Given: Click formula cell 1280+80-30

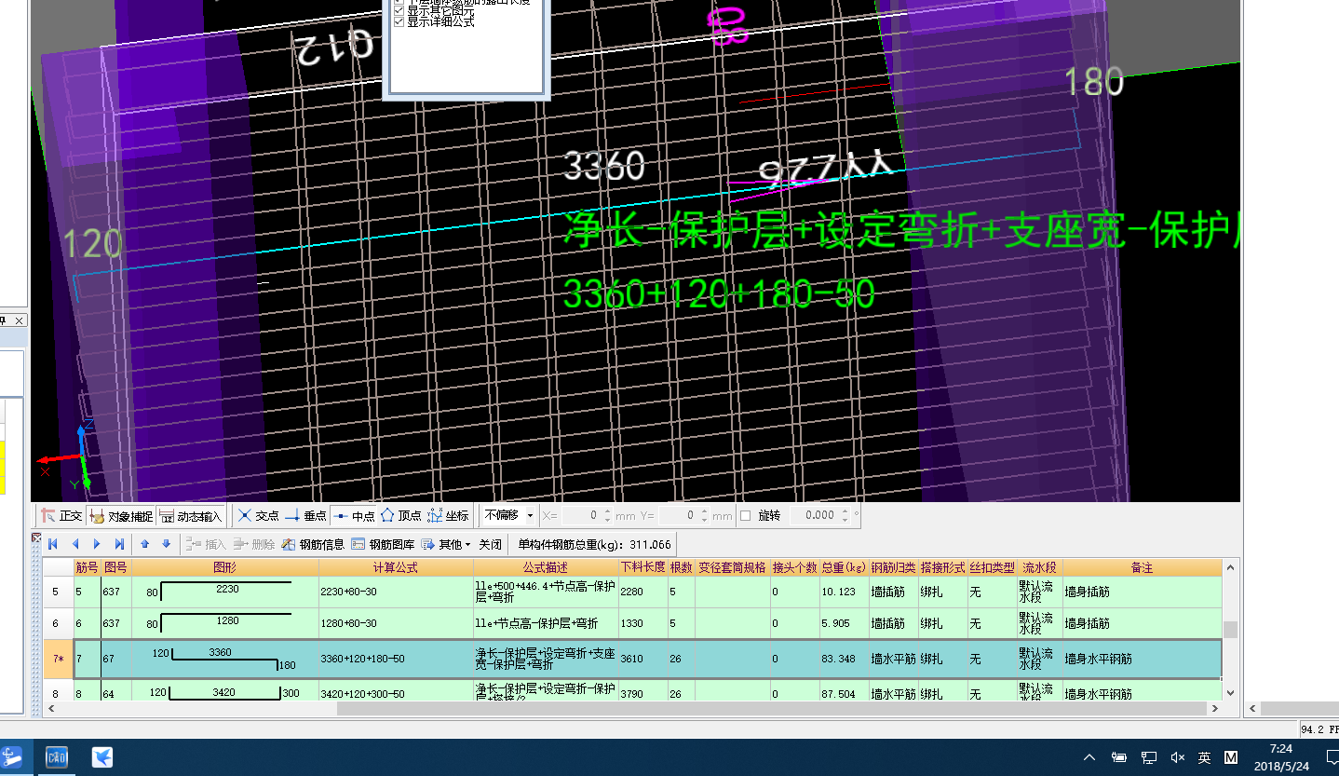Looking at the screenshot, I should tap(396, 623).
